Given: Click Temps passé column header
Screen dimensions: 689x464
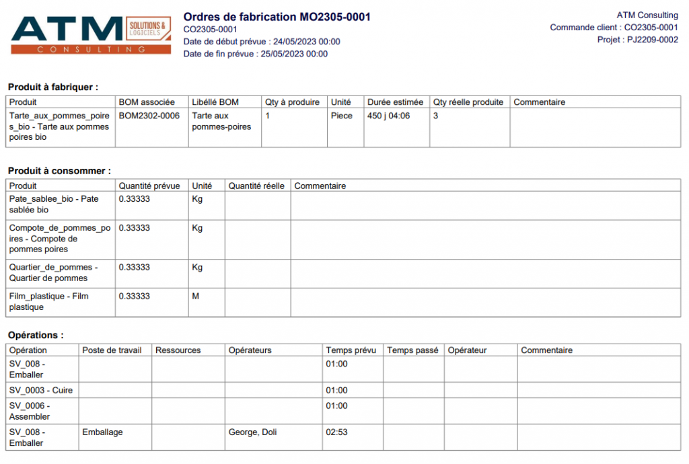Looking at the screenshot, I should (412, 350).
